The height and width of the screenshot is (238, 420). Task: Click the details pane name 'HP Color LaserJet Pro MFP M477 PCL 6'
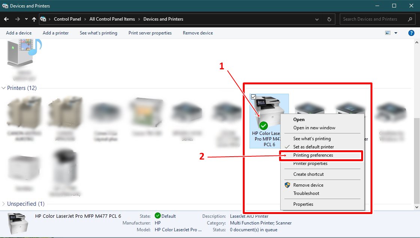pyautogui.click(x=78, y=216)
